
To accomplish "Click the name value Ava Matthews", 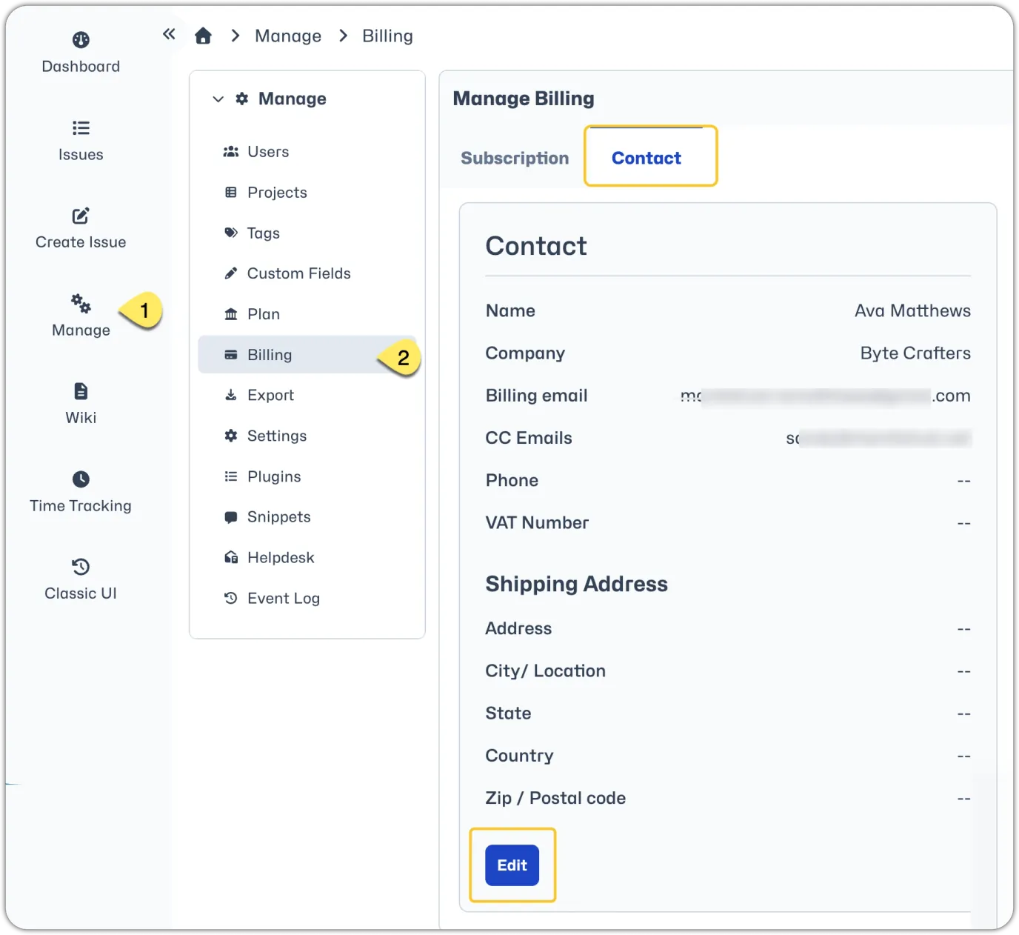I will click(x=912, y=310).
